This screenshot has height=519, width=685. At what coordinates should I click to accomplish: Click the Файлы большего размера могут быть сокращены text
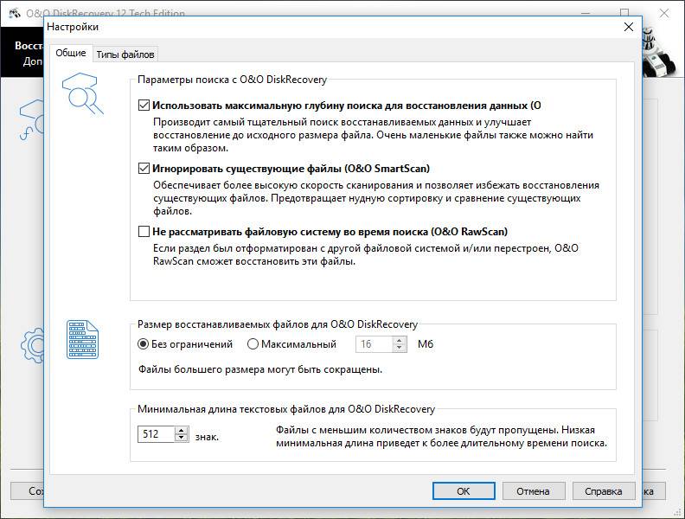point(260,369)
